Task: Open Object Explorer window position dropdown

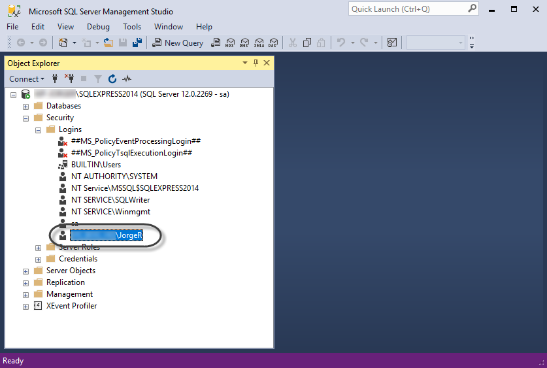Action: (245, 63)
